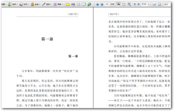Click the Fit Page icon
The height and width of the screenshot is (111, 174).
tap(159, 4)
